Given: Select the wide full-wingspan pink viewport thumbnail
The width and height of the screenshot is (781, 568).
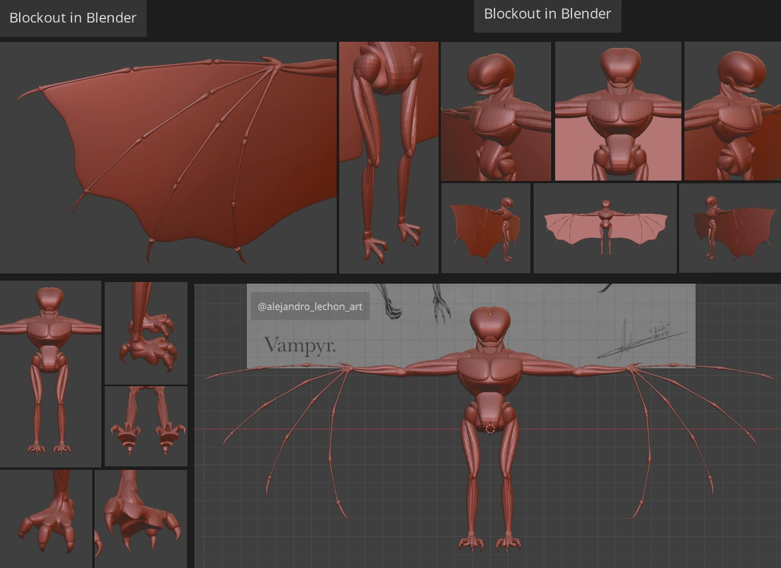Looking at the screenshot, I should click(x=605, y=227).
